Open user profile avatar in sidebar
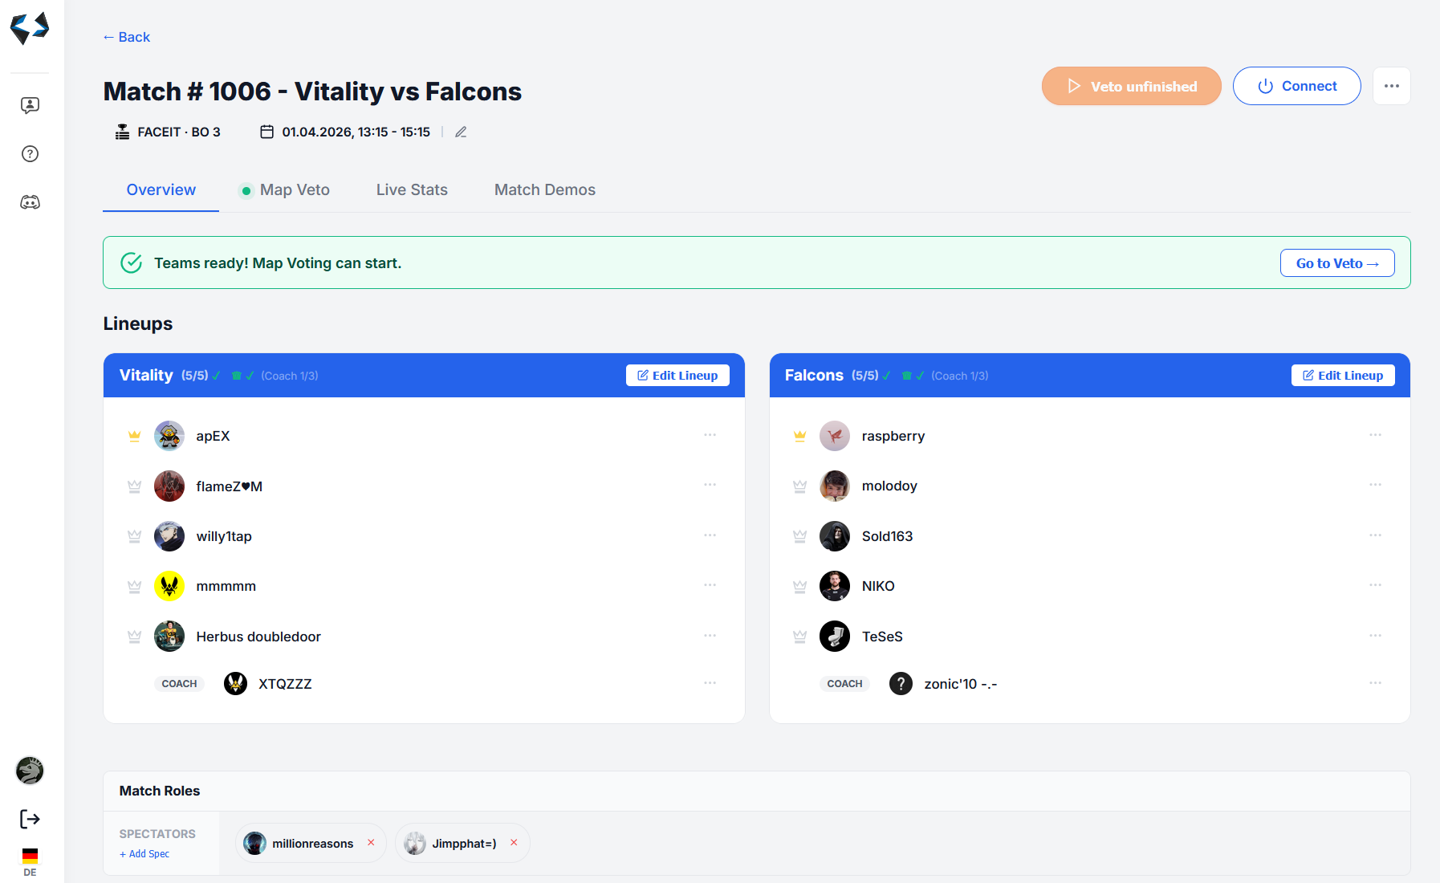Screen dimensions: 1440x883 click(30, 771)
